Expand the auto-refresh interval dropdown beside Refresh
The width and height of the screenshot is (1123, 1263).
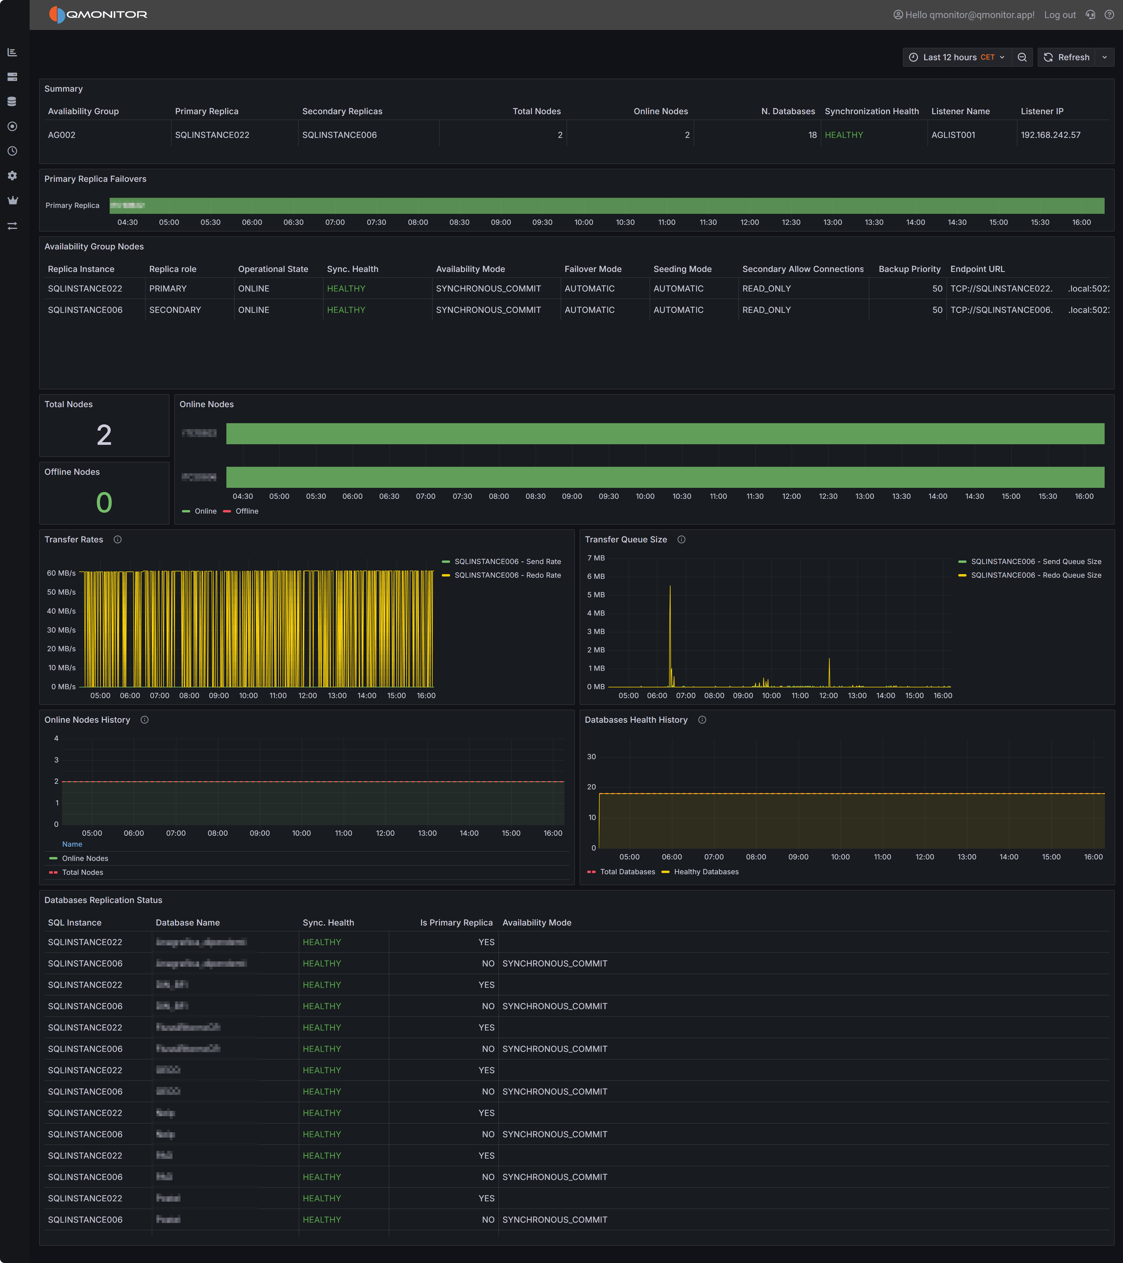pyautogui.click(x=1106, y=57)
